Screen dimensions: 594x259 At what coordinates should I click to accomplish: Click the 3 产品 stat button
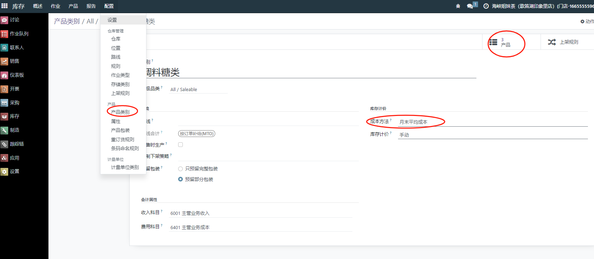pos(505,42)
